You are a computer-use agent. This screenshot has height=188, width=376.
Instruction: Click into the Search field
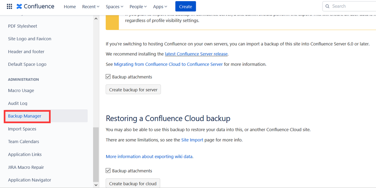click(350, 6)
